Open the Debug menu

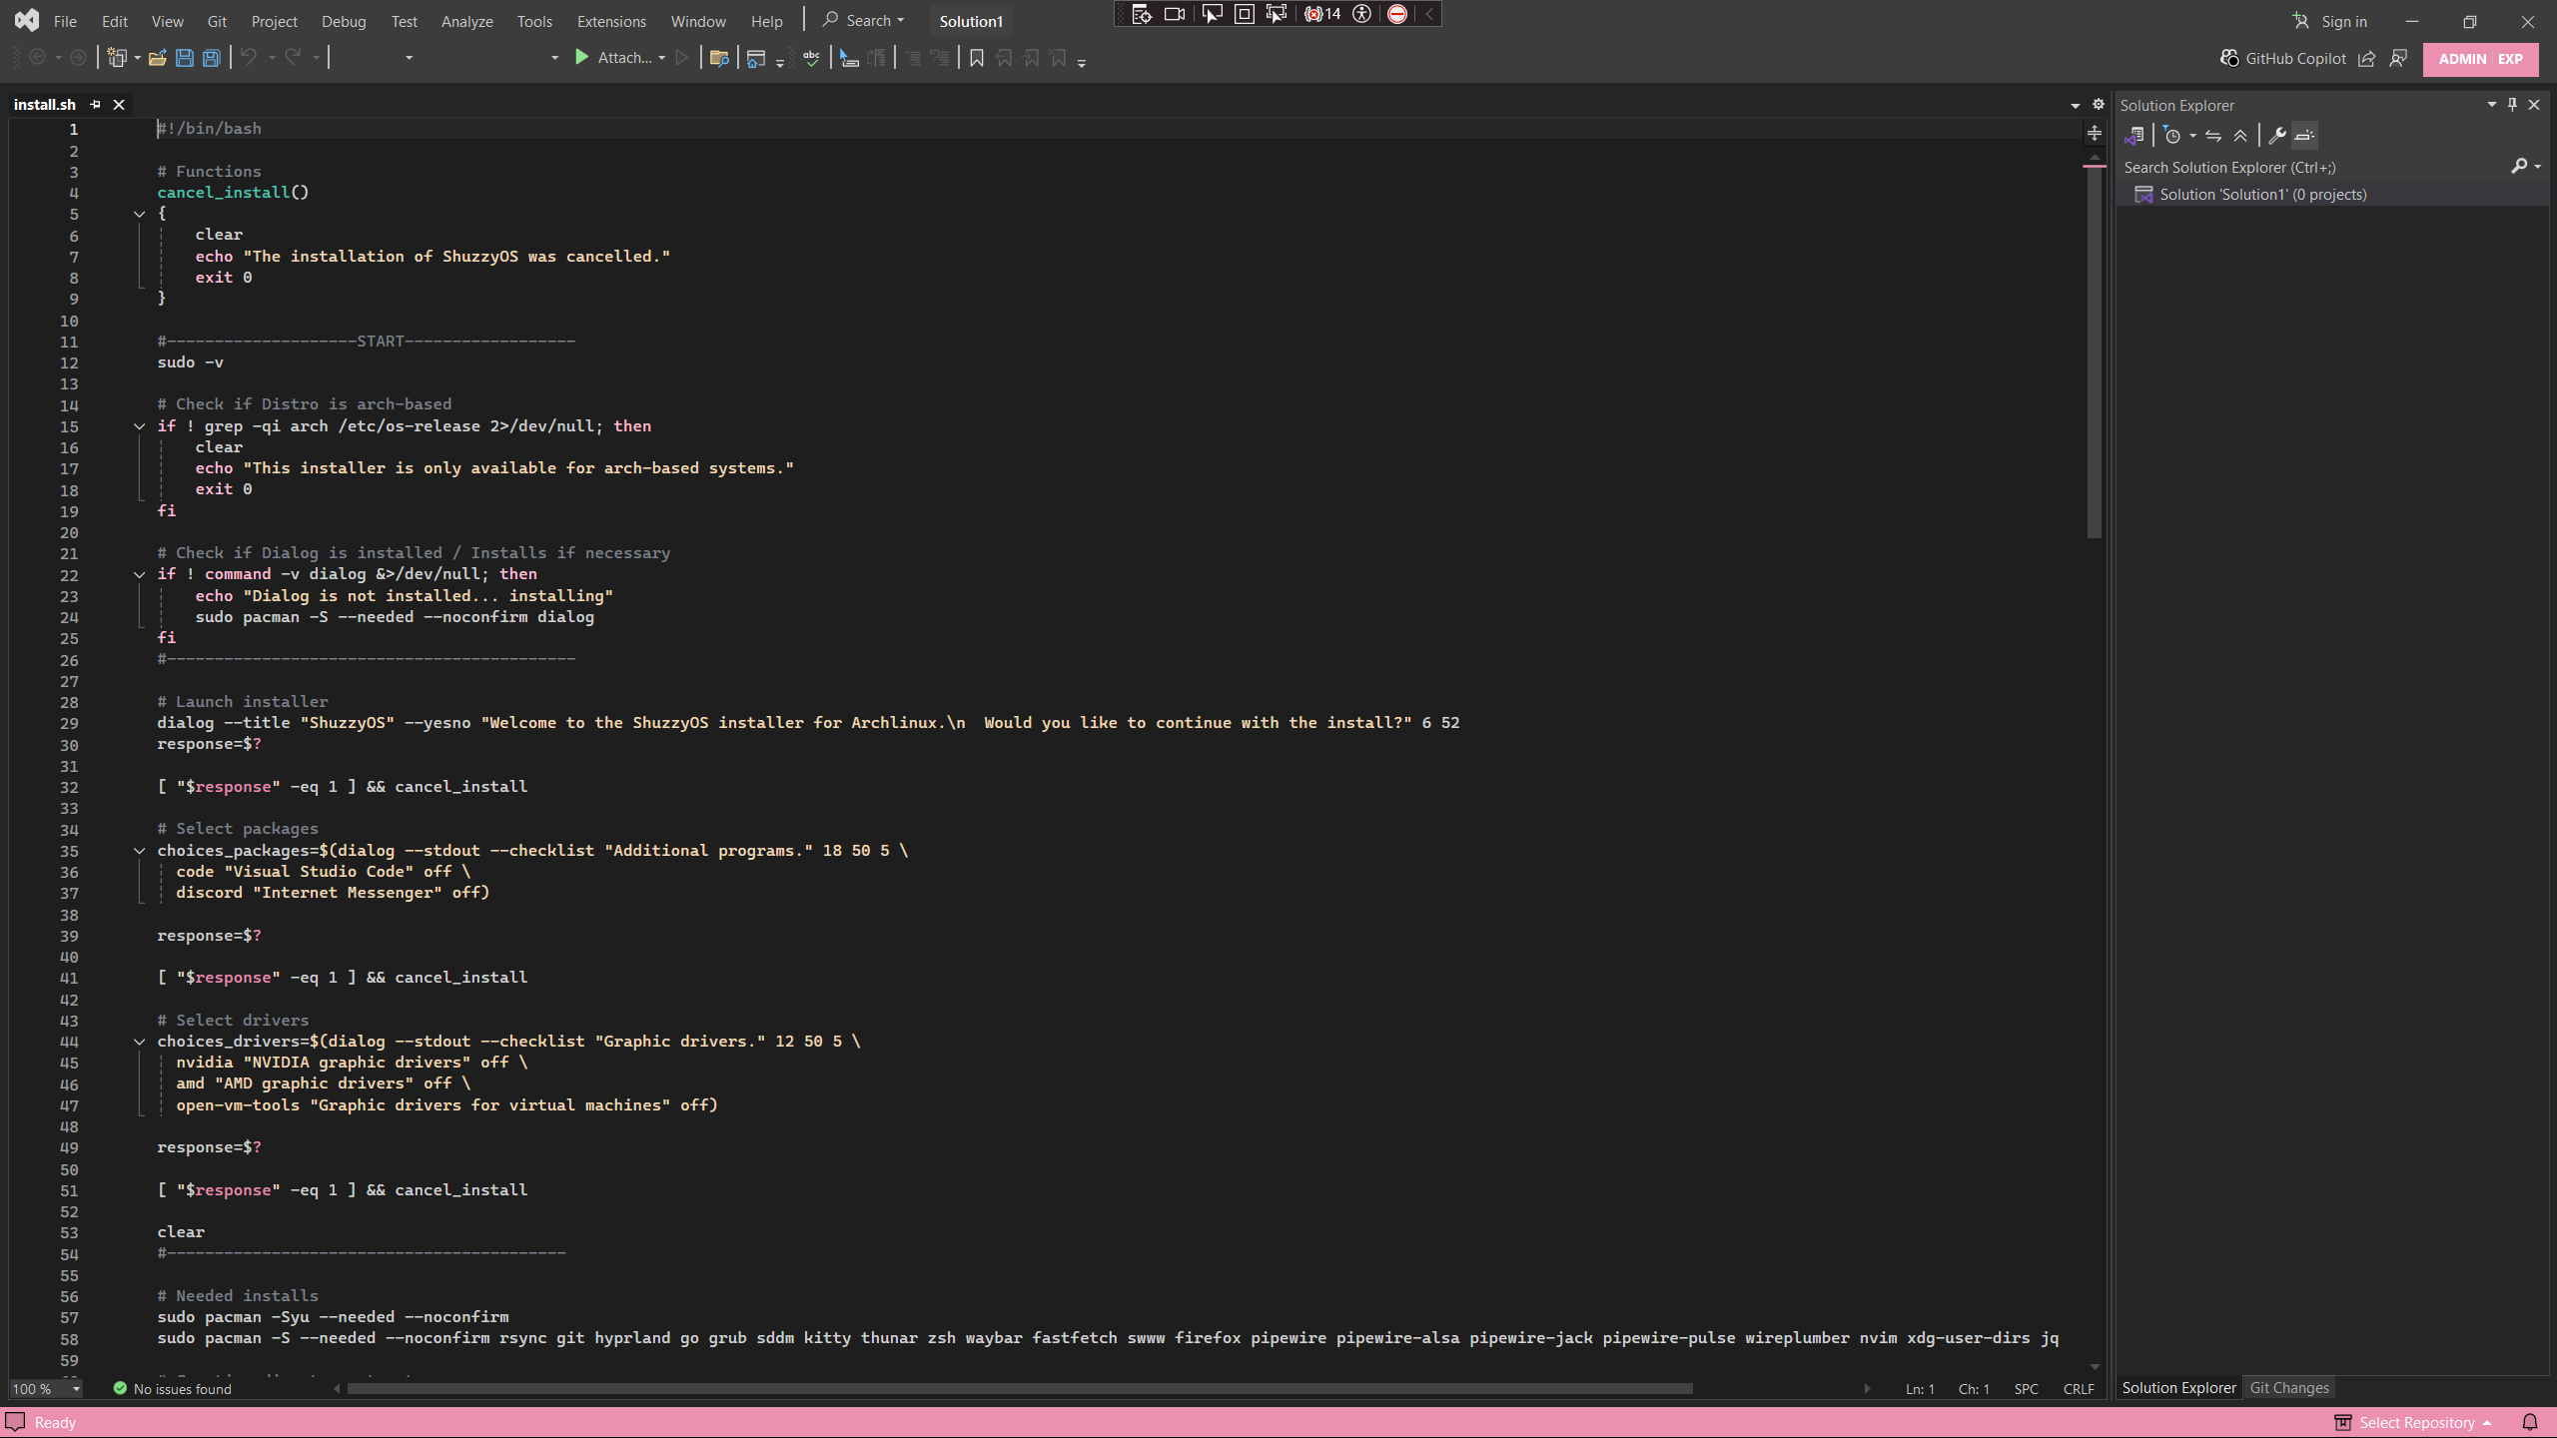[344, 21]
